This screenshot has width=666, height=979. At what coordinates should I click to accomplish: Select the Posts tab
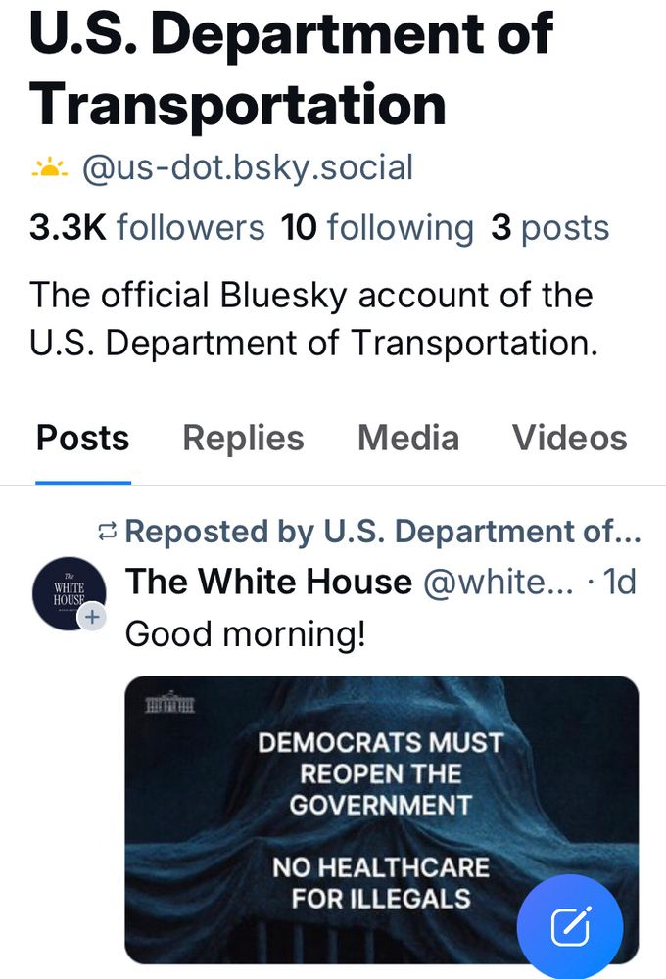pyautogui.click(x=82, y=438)
